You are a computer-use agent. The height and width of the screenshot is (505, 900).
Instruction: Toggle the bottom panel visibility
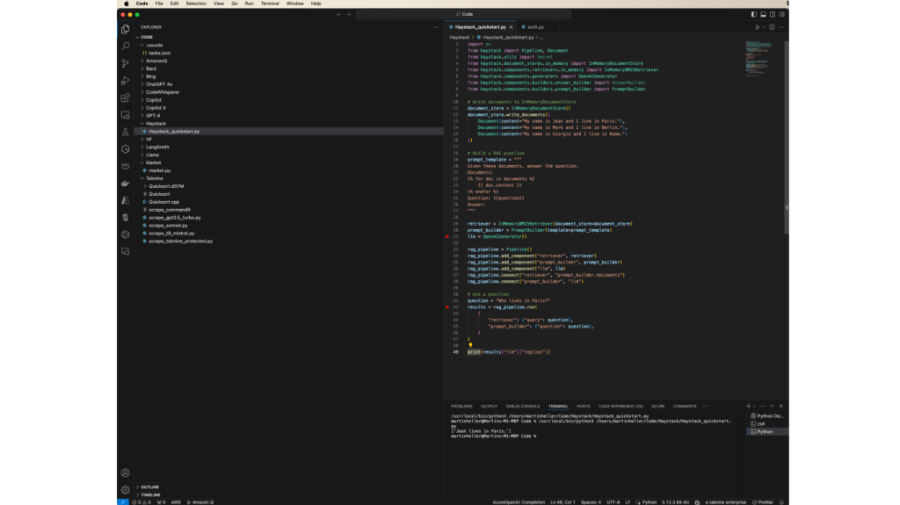pos(762,14)
